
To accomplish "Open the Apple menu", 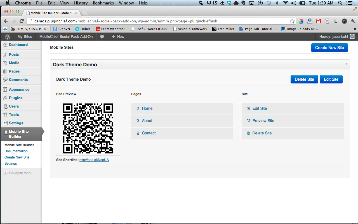I will pyautogui.click(x=8, y=3).
